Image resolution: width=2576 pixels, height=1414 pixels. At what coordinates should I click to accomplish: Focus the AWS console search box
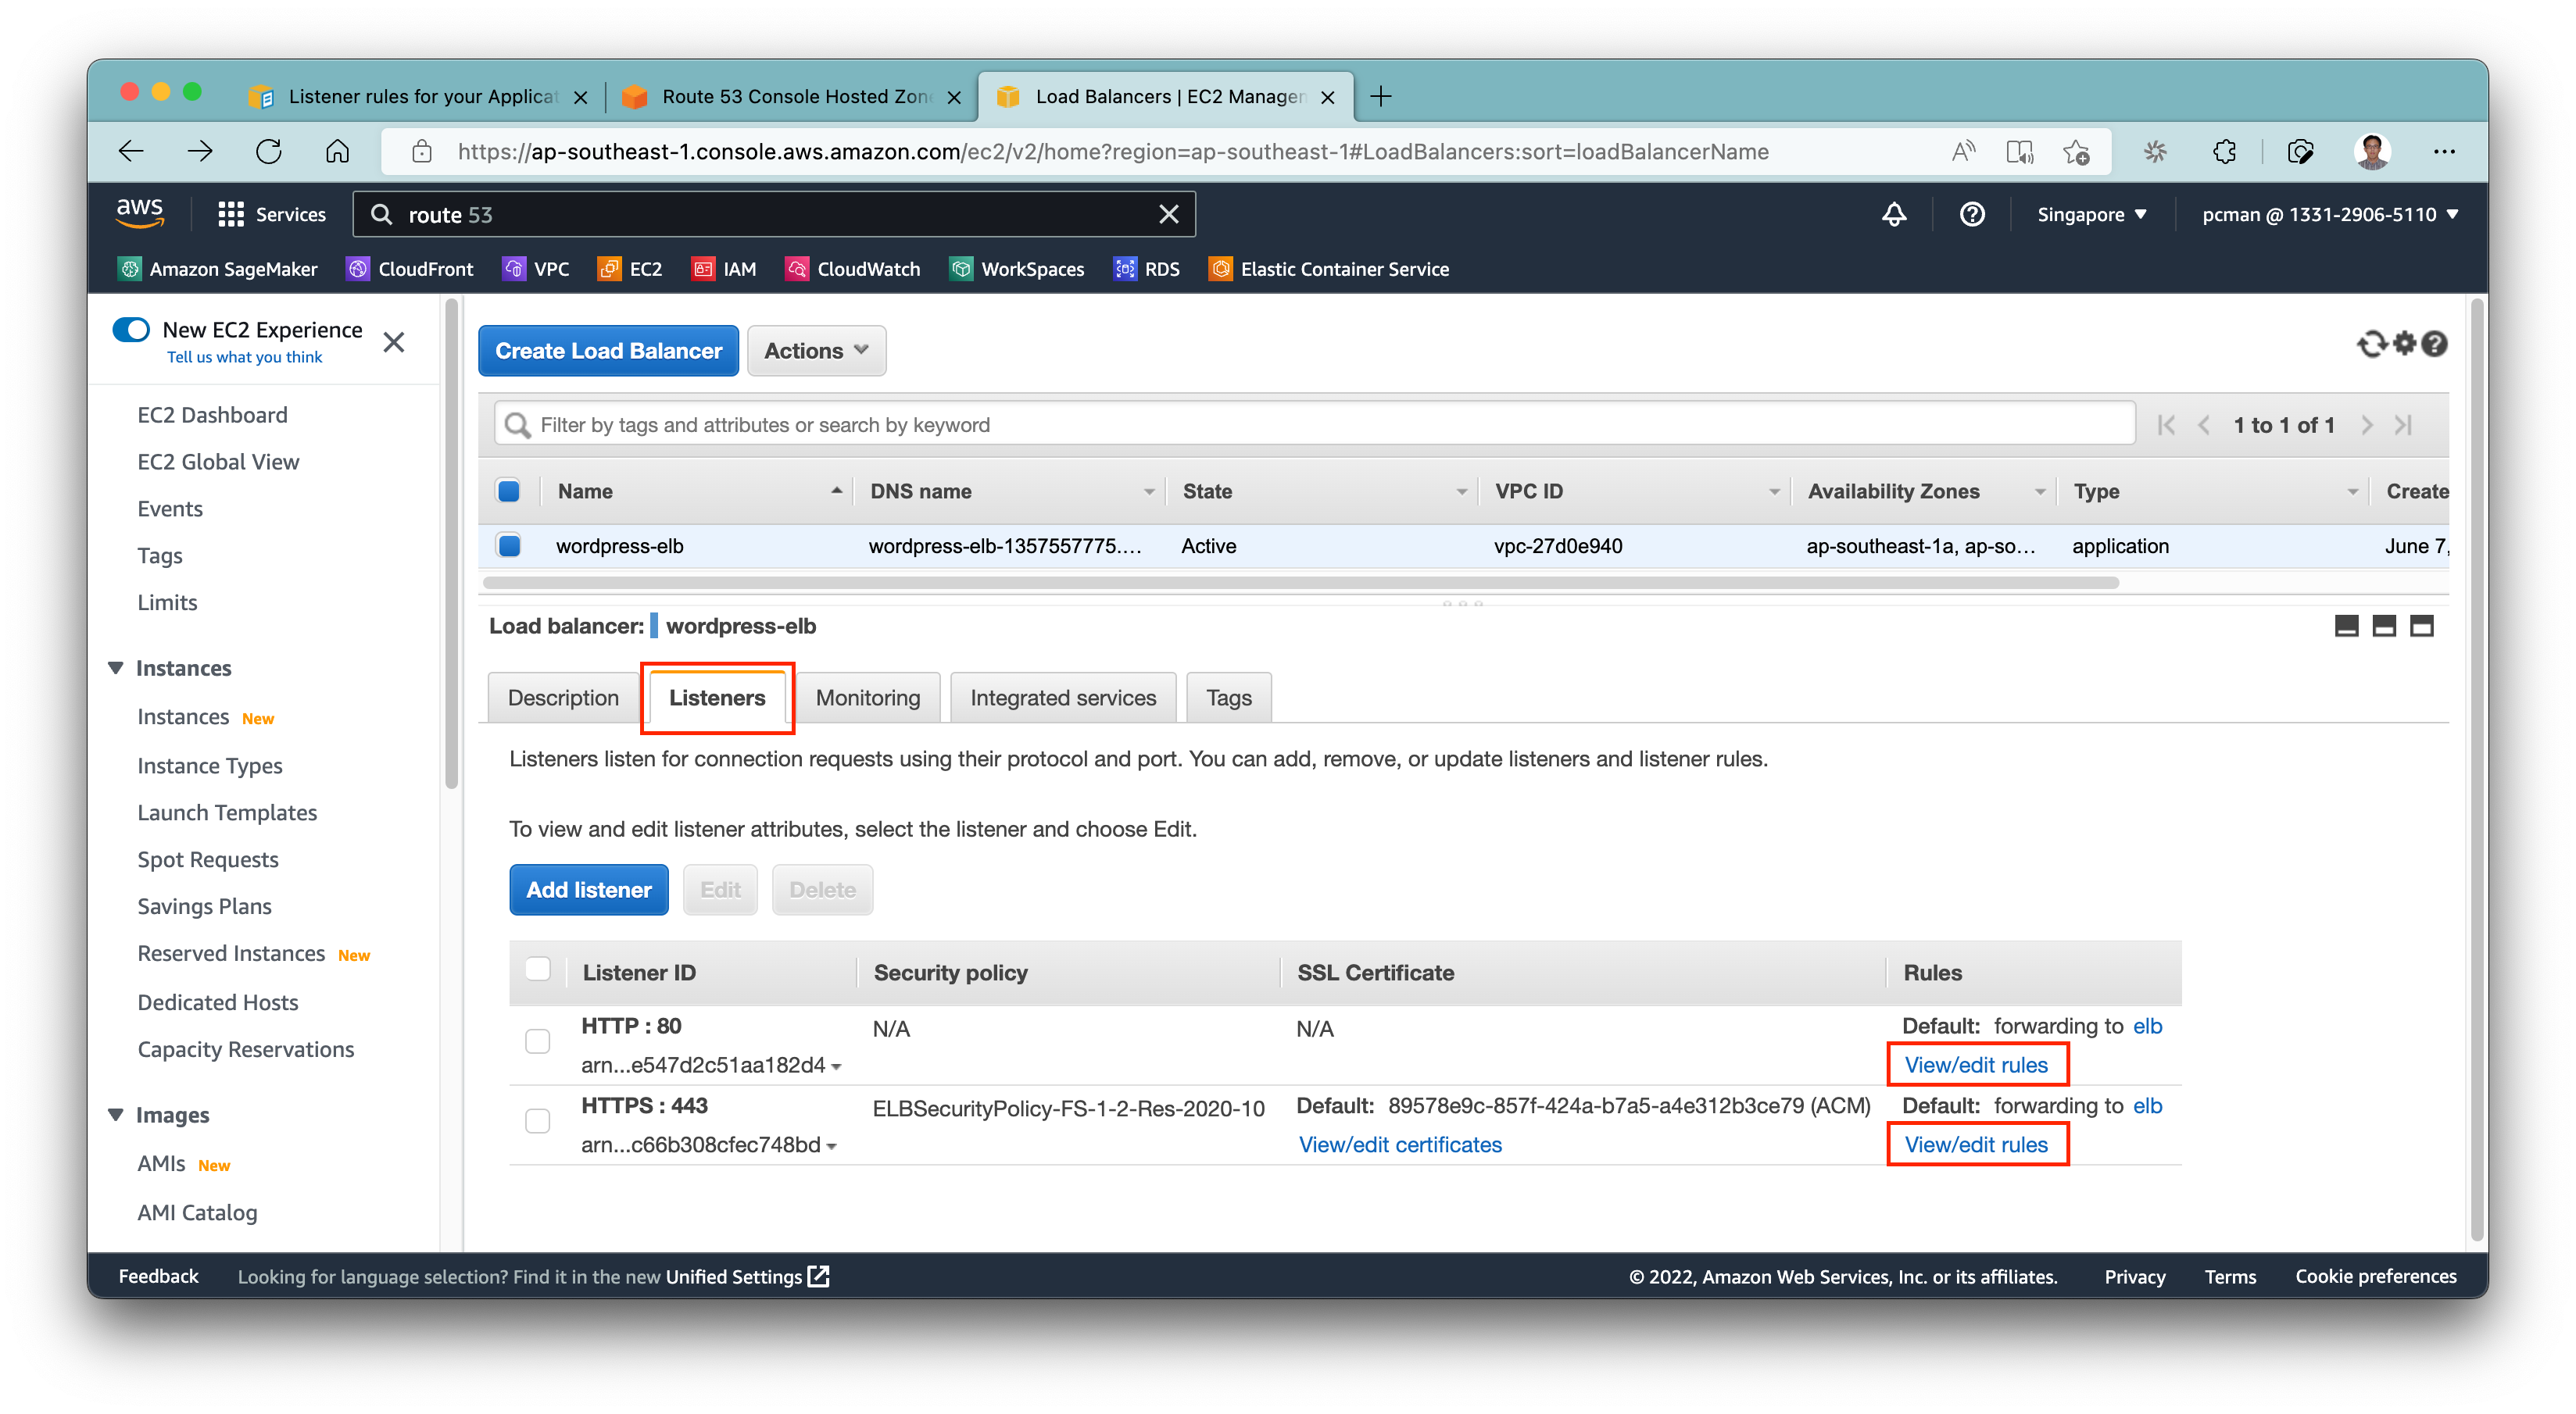[773, 214]
